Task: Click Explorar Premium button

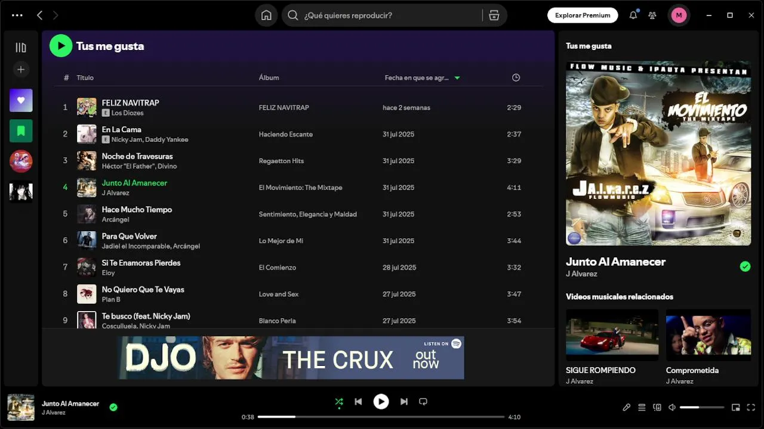Action: [x=583, y=15]
